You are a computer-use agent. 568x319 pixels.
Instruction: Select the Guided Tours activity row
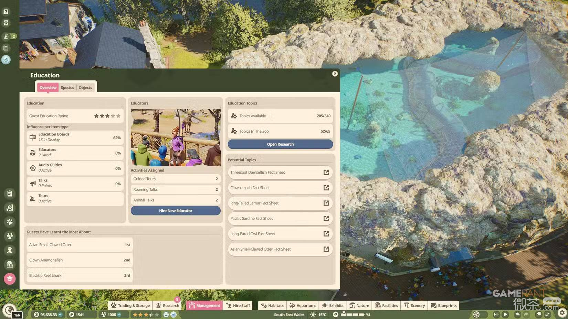click(176, 179)
